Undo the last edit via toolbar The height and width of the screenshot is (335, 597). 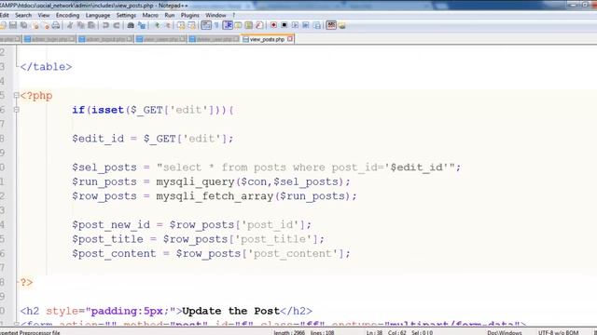[105, 25]
